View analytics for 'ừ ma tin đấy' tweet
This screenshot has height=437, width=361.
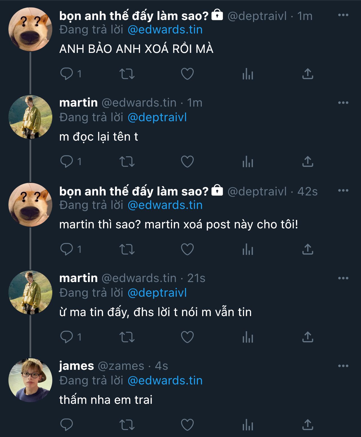click(x=248, y=337)
